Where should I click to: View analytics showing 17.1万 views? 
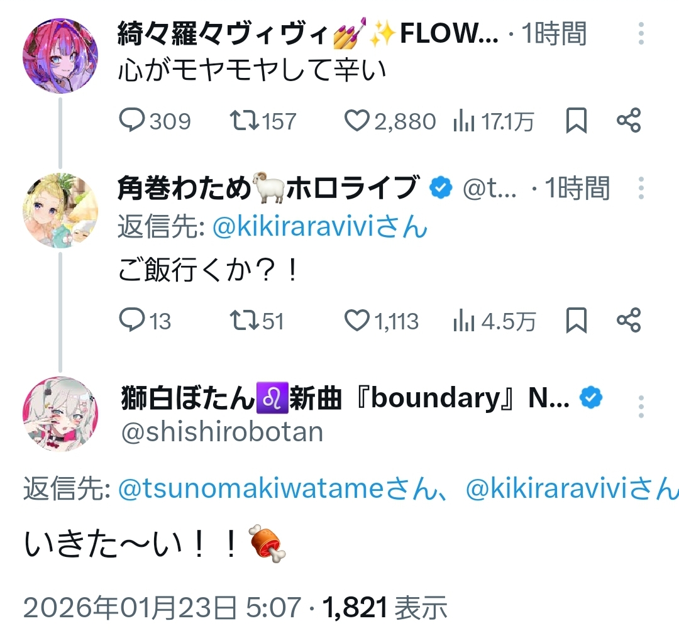tap(463, 121)
